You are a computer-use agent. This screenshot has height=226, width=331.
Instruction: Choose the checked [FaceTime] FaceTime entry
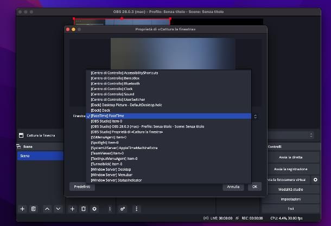coord(168,116)
